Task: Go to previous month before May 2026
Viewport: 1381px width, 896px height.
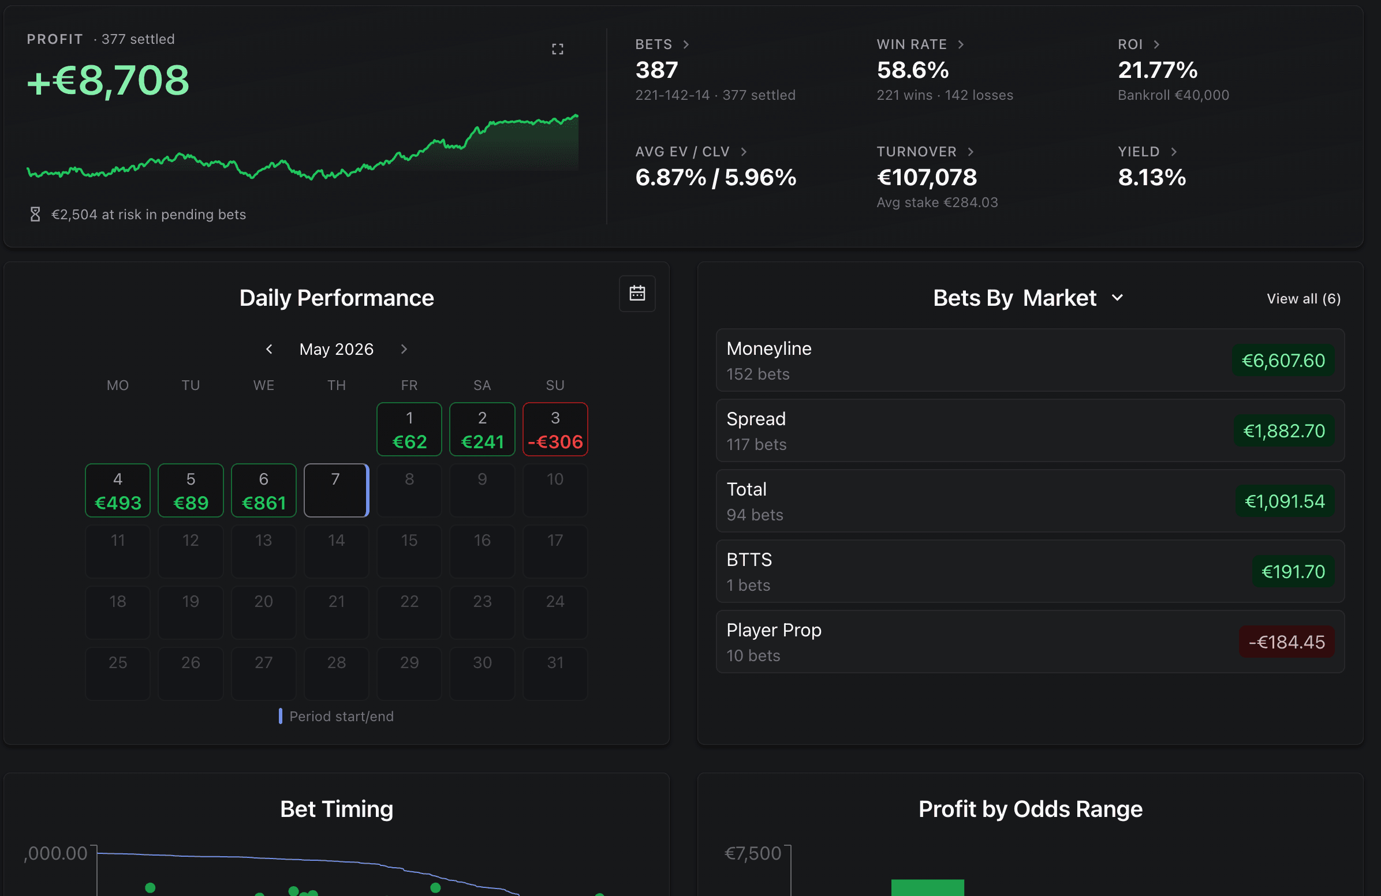Action: [269, 349]
